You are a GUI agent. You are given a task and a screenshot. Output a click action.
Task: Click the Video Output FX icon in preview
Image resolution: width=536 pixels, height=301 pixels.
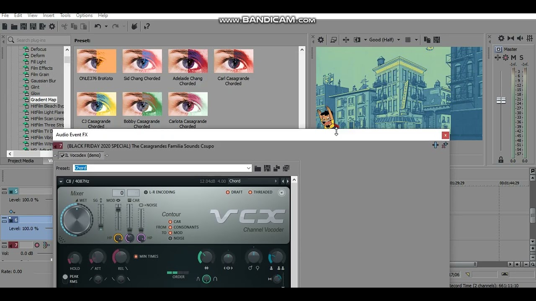(346, 40)
